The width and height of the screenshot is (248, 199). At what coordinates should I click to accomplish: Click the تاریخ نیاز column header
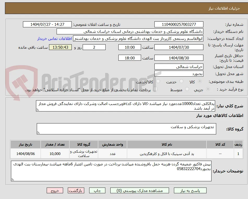click(x=26, y=145)
